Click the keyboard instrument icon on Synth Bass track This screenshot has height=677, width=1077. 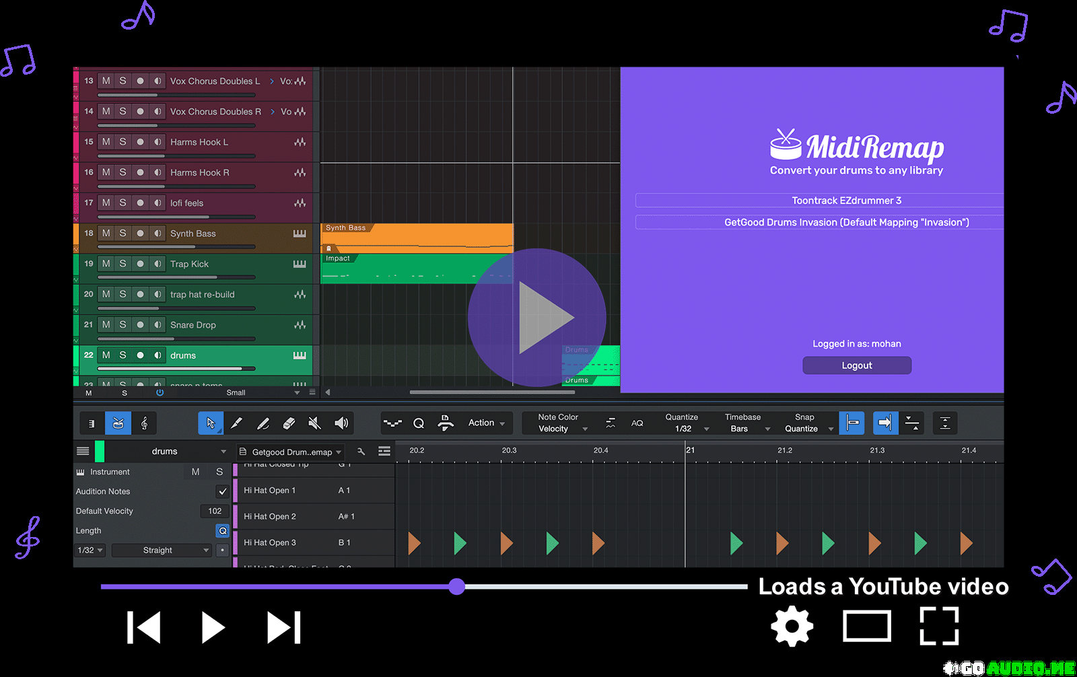tap(300, 234)
